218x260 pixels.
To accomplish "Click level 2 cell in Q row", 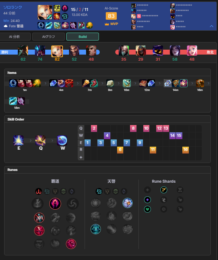I will coord(94,128).
